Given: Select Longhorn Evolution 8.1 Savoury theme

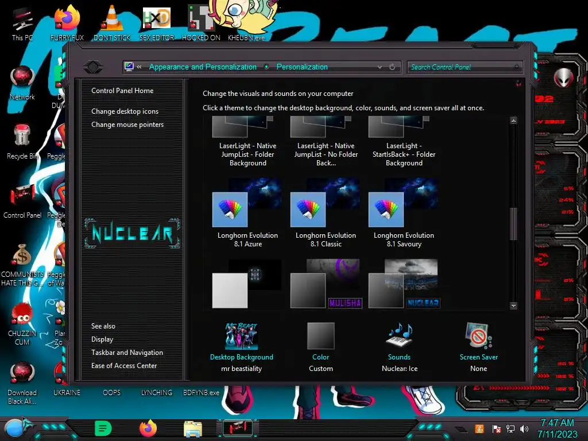Looking at the screenshot, I should tap(404, 212).
